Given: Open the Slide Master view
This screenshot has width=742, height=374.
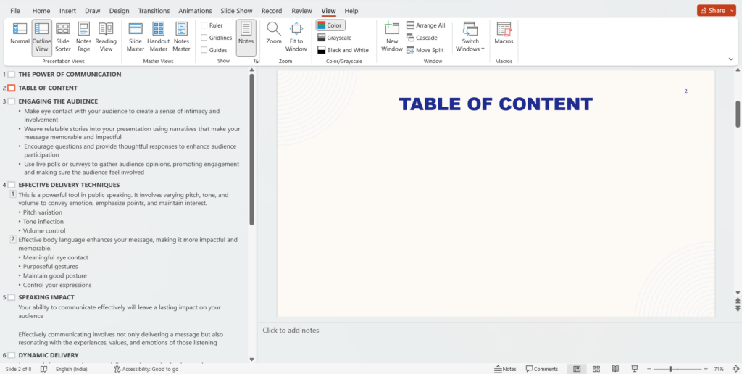Looking at the screenshot, I should (x=136, y=35).
